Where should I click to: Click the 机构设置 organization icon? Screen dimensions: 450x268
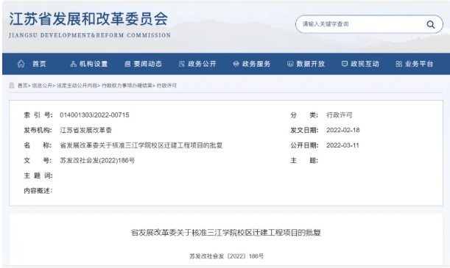coord(73,64)
